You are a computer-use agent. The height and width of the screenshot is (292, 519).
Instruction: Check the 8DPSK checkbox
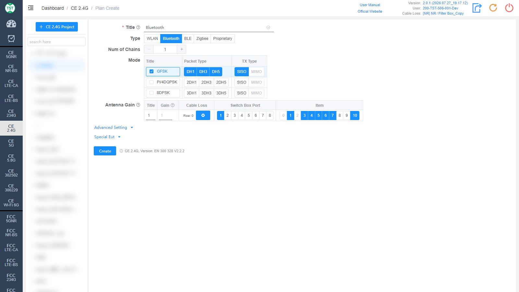coord(151,93)
